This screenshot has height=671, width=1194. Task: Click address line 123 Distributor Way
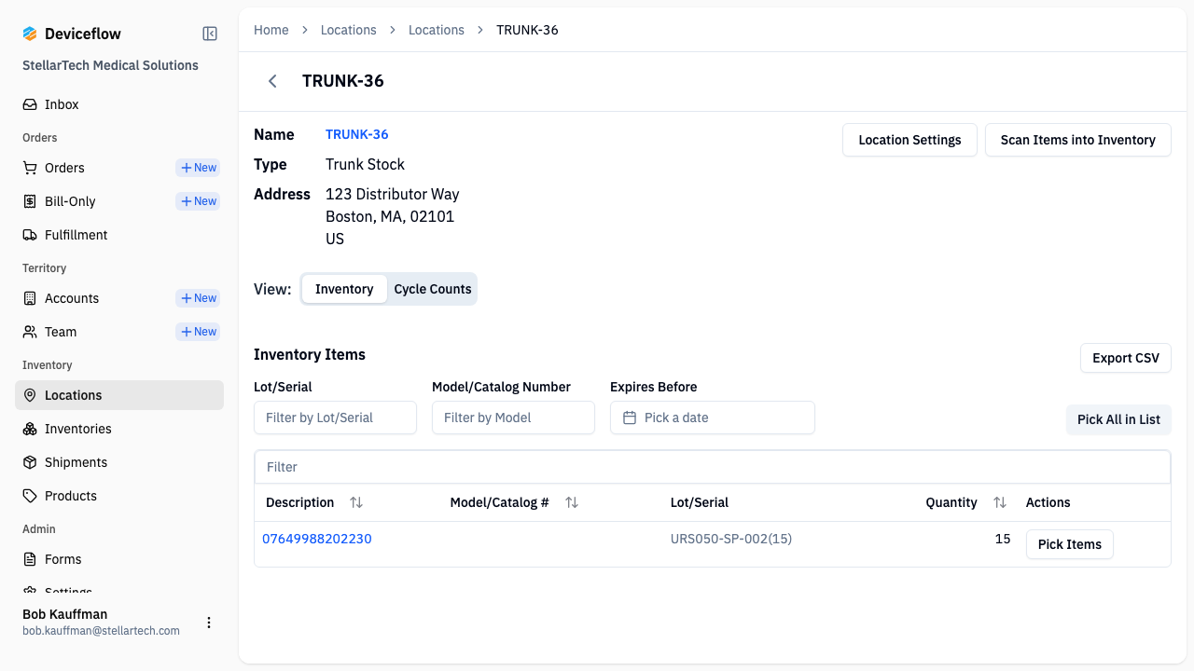pos(393,194)
